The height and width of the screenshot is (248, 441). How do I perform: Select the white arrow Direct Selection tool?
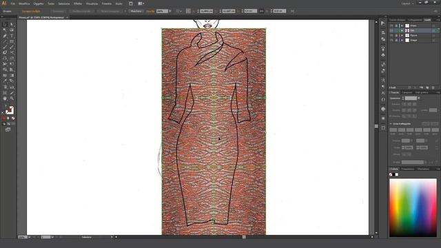(12, 25)
